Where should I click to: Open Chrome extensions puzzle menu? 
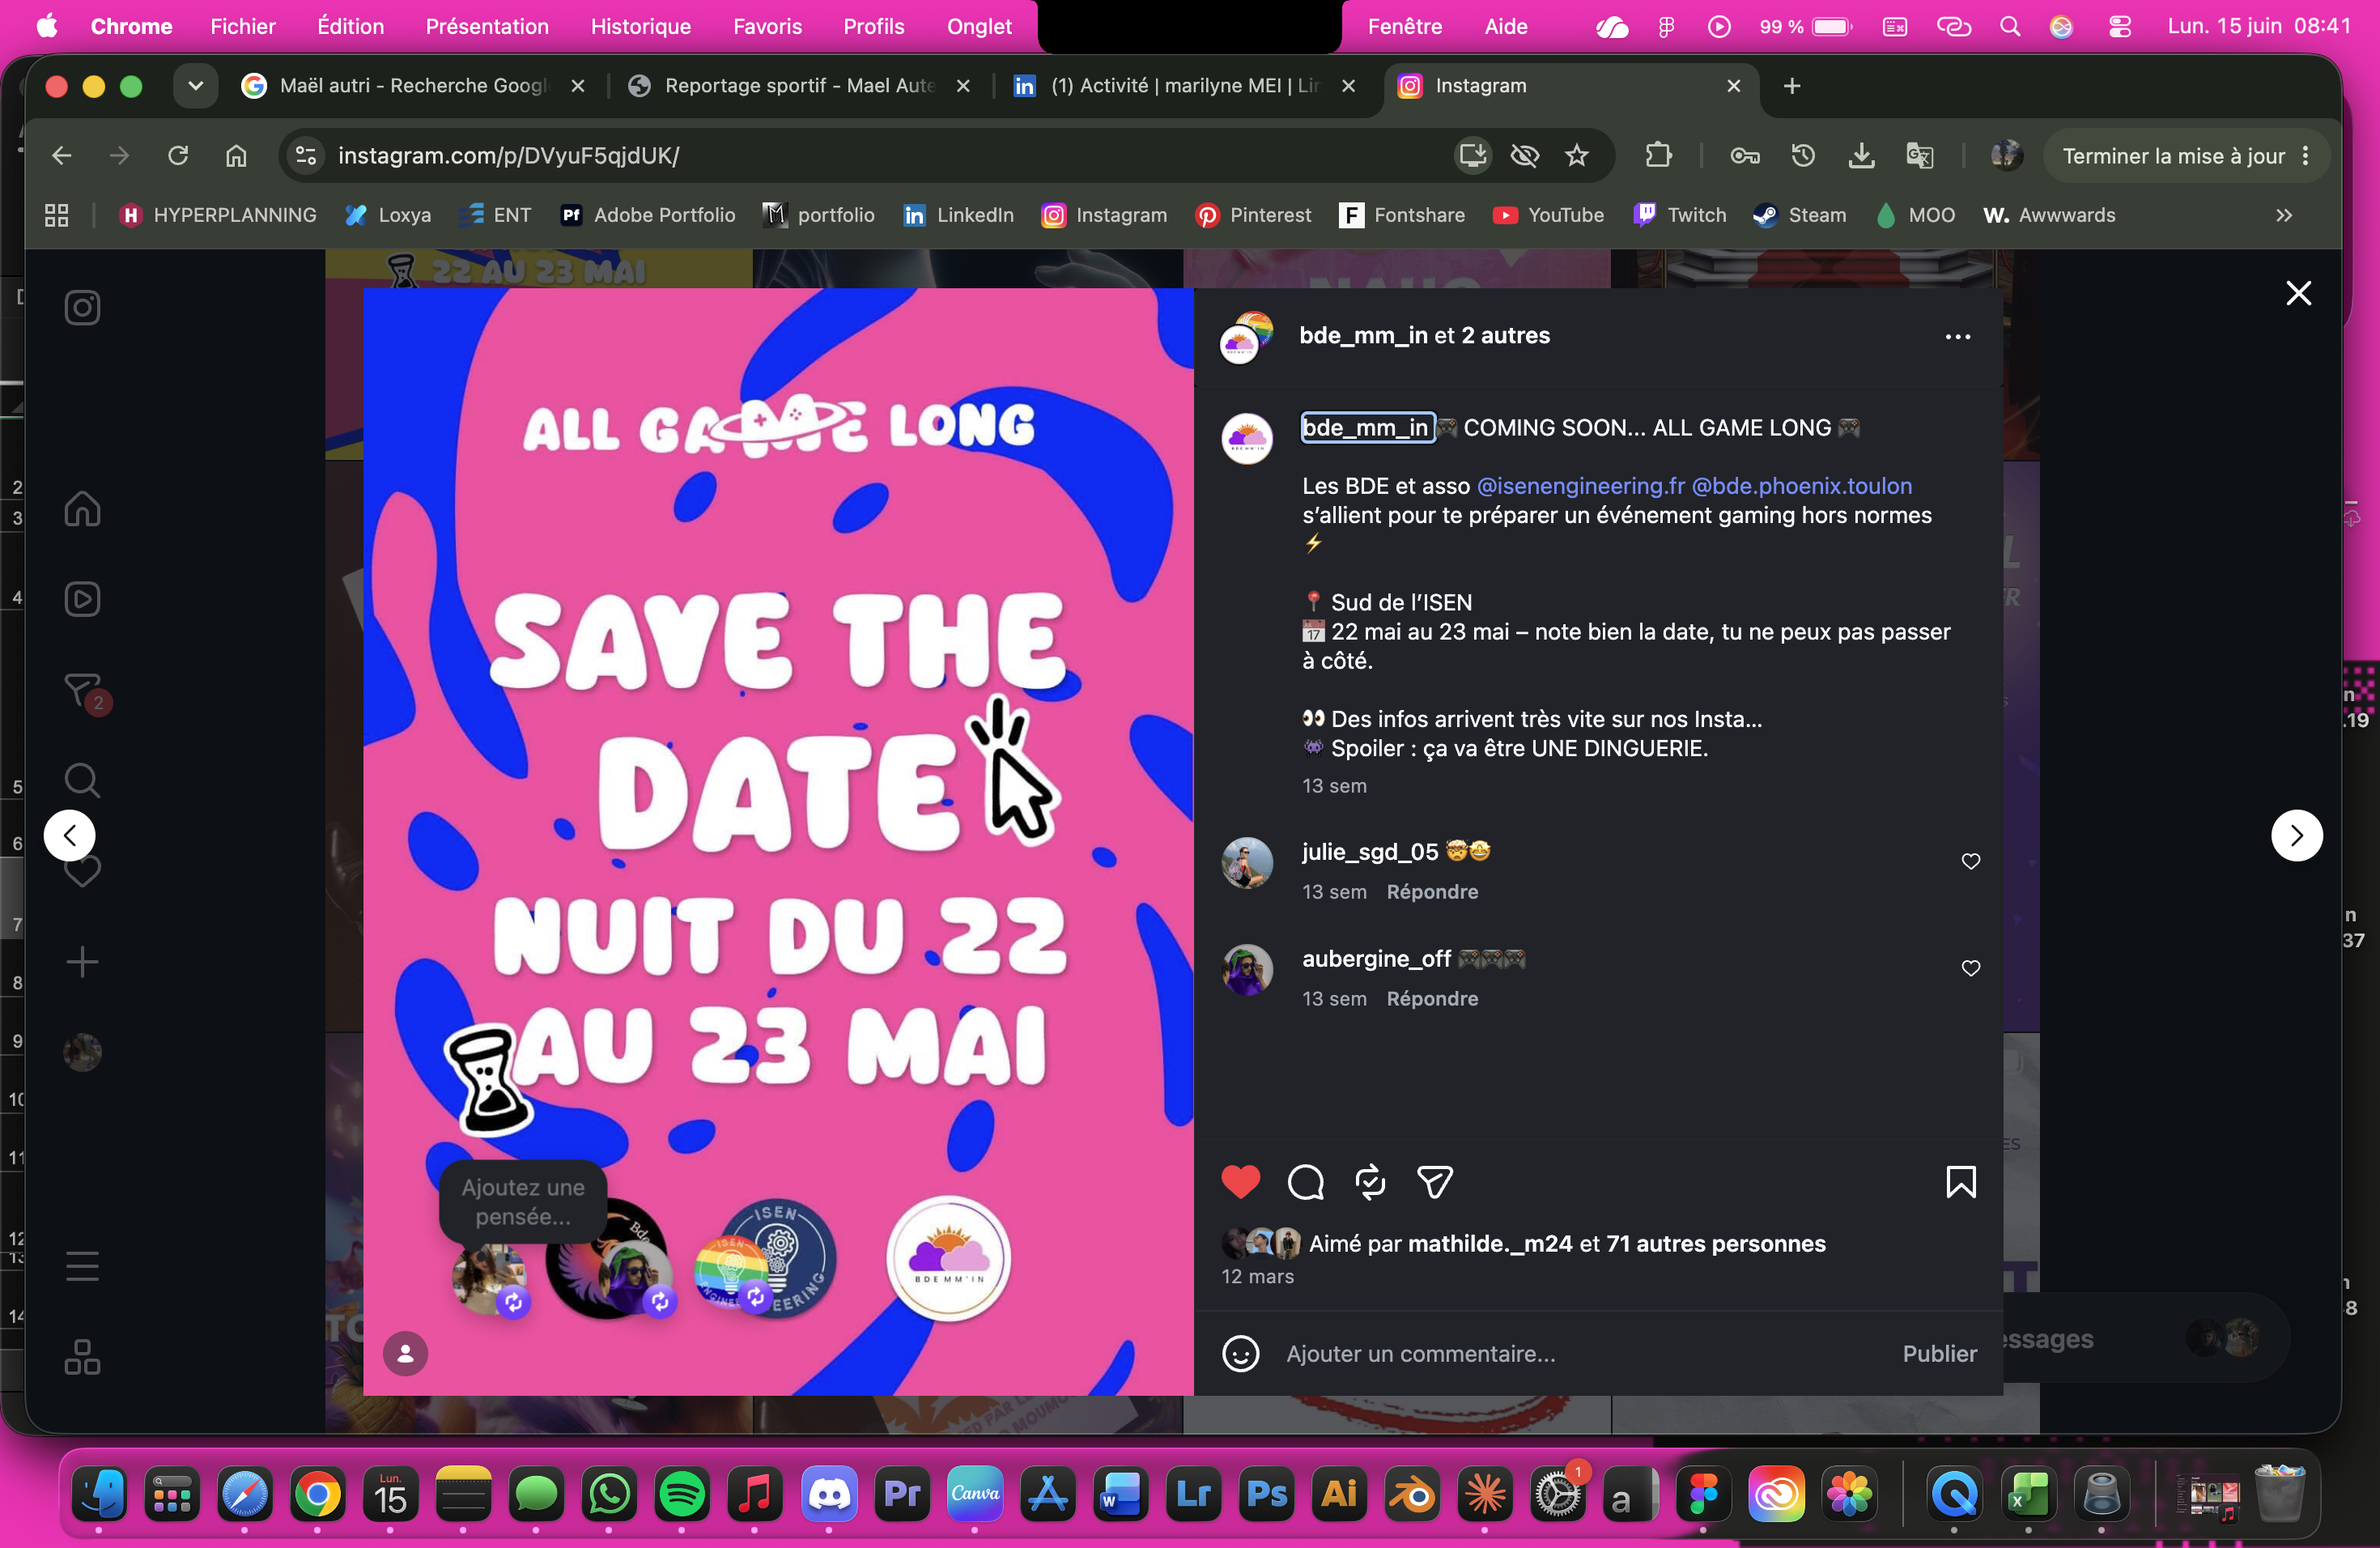tap(1658, 156)
